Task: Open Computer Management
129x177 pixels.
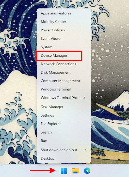Action: (64, 81)
